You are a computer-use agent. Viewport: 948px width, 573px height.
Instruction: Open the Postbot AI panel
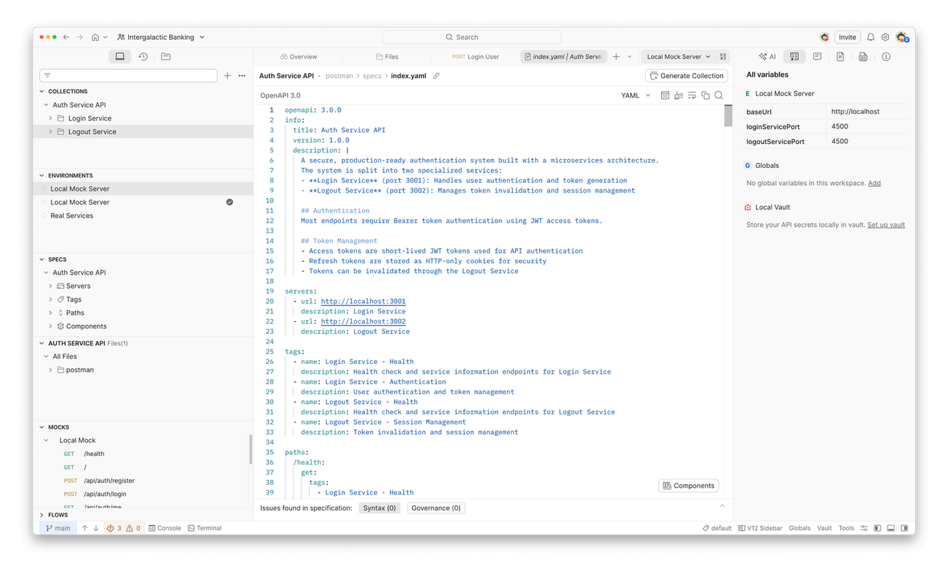pos(767,57)
